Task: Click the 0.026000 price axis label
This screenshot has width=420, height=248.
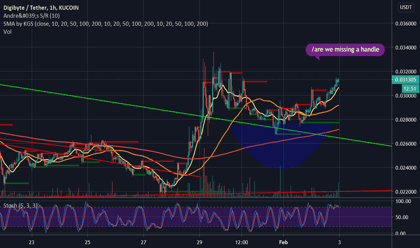Action: 406,144
